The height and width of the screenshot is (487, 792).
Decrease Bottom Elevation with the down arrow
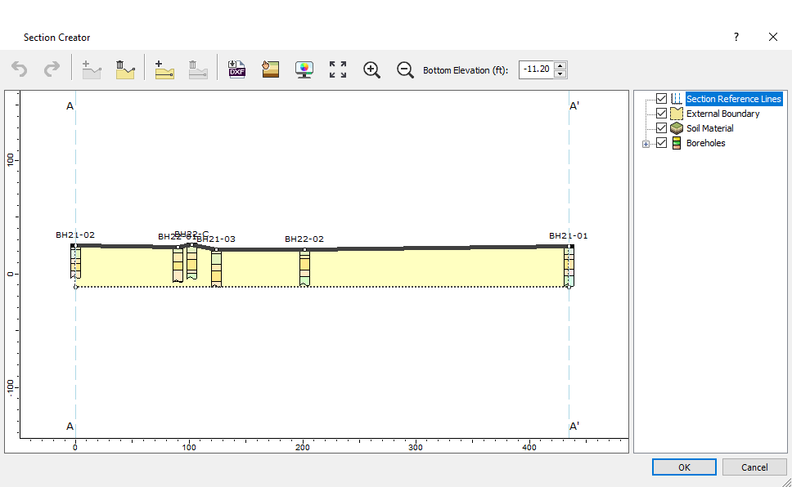click(x=562, y=74)
